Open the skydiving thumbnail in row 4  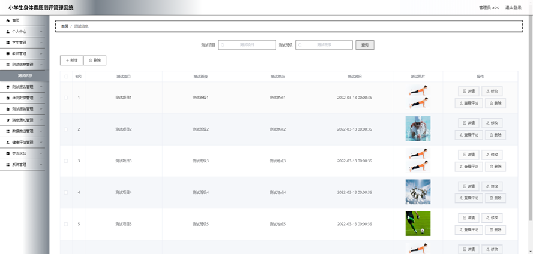418,192
